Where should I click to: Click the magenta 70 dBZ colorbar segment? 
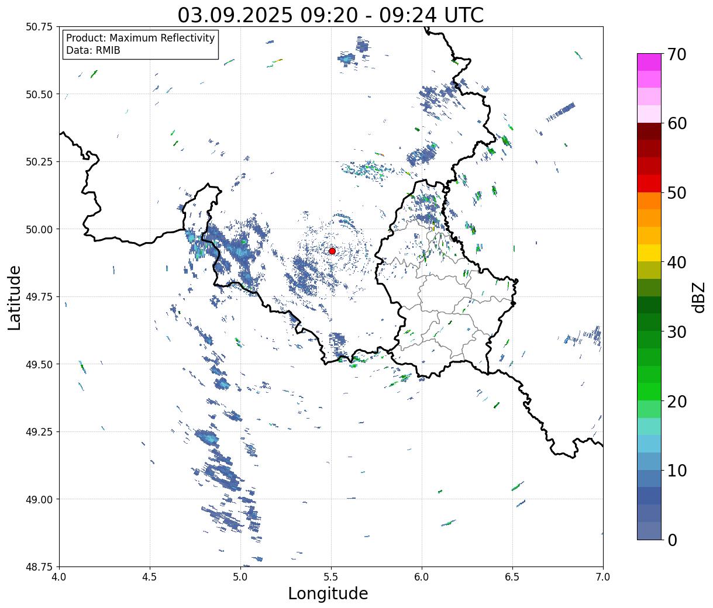[x=649, y=62]
